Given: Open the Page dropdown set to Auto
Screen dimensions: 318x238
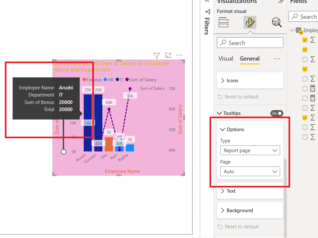Looking at the screenshot, I should pyautogui.click(x=250, y=171).
